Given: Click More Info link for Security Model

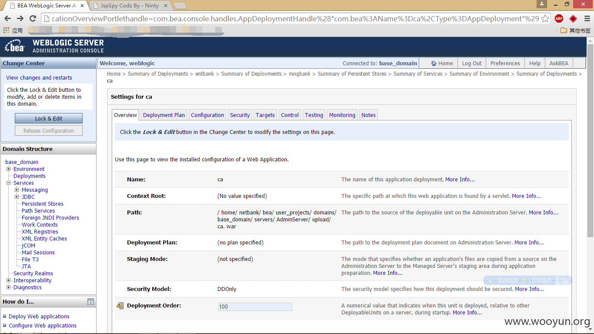Looking at the screenshot, I should click(530, 289).
